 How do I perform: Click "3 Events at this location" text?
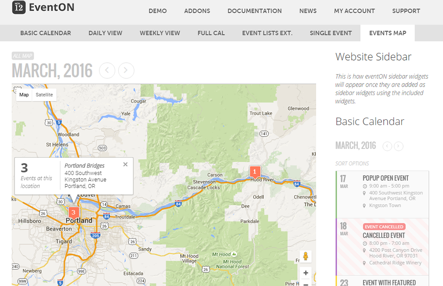point(36,175)
